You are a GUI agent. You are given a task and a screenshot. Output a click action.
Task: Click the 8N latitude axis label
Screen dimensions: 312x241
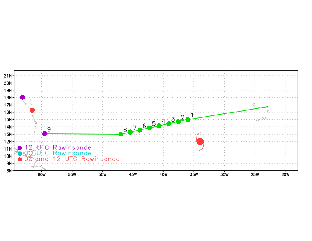click(9, 171)
